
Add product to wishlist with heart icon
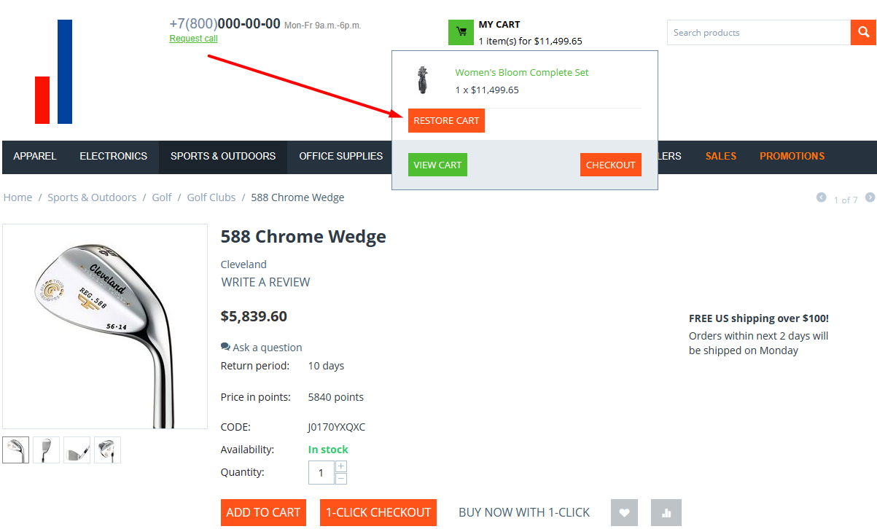[x=624, y=512]
